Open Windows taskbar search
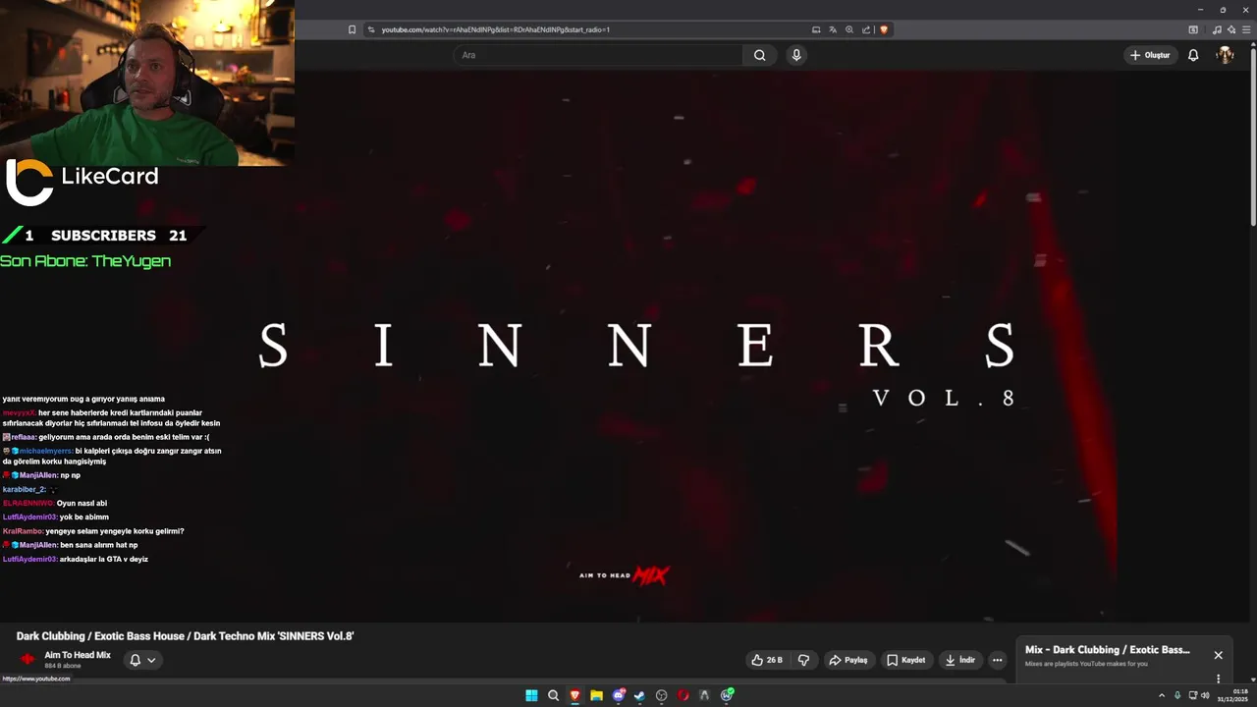The width and height of the screenshot is (1257, 707). pos(553,695)
